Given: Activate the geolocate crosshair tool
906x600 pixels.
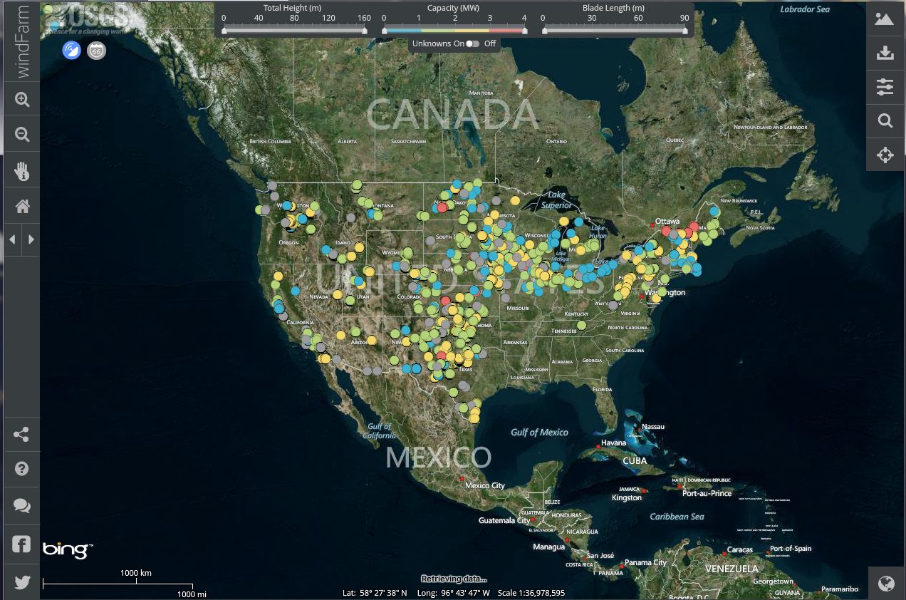Looking at the screenshot, I should [x=885, y=155].
